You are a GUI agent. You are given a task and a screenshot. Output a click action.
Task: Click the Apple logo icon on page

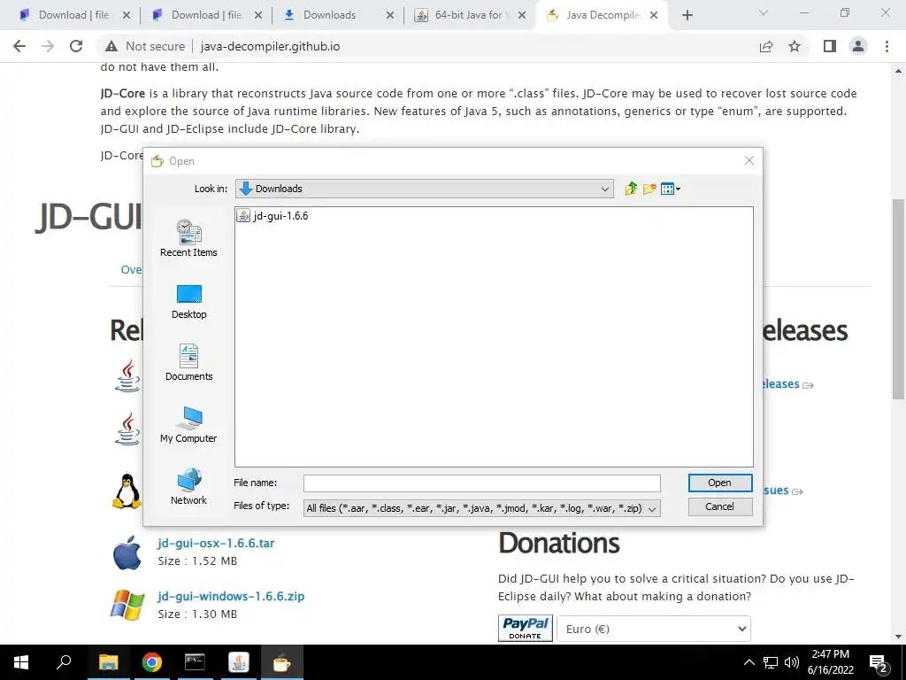point(127,552)
